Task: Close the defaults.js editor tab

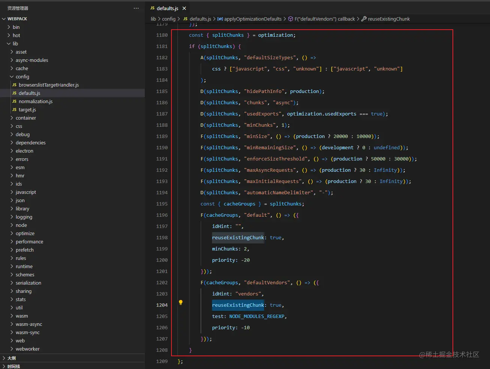Action: tap(184, 8)
